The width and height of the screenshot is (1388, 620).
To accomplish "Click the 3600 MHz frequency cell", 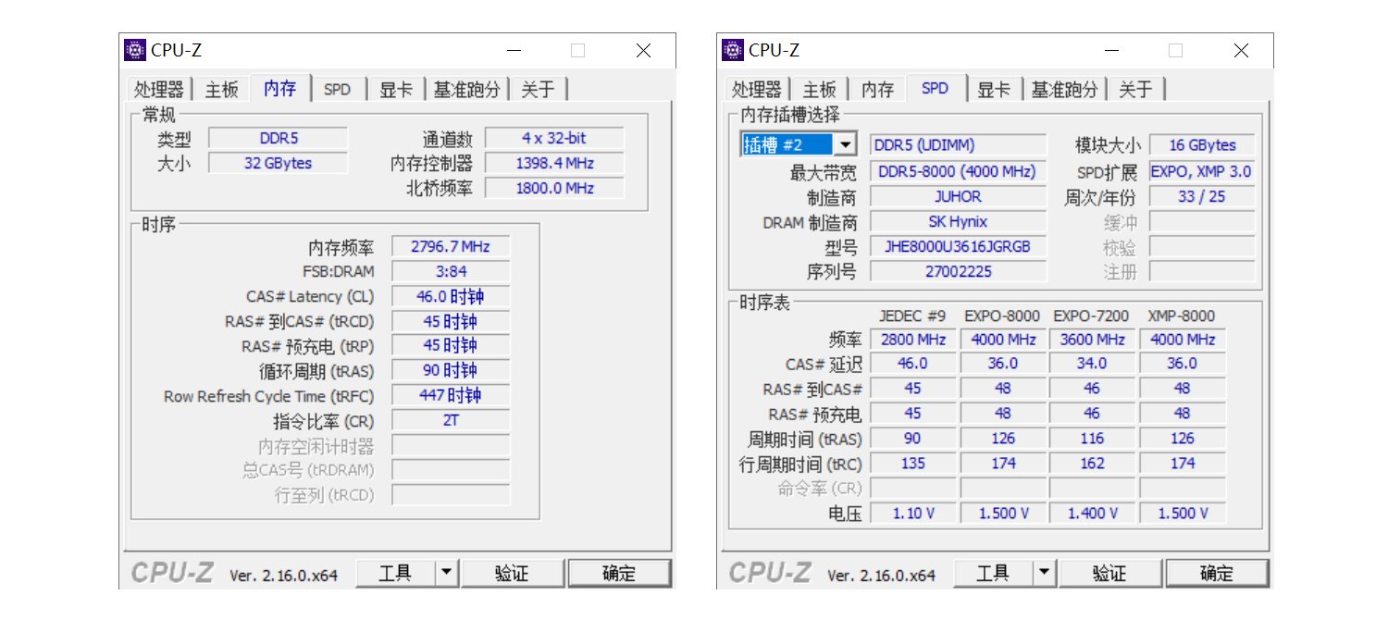I will [1093, 340].
